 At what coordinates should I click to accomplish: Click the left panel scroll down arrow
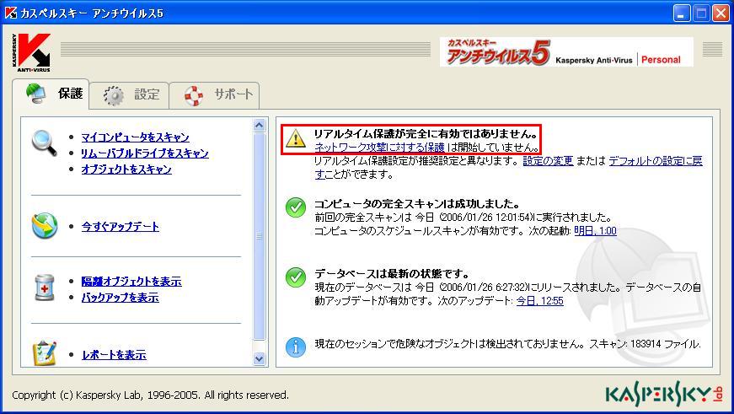tap(260, 358)
